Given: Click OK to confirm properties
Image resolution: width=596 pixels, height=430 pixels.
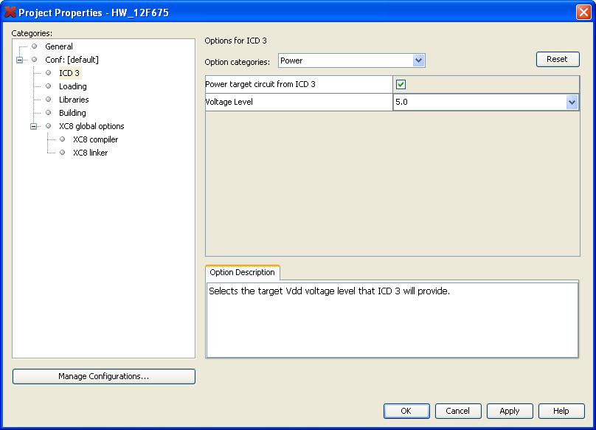Looking at the screenshot, I should coord(406,411).
